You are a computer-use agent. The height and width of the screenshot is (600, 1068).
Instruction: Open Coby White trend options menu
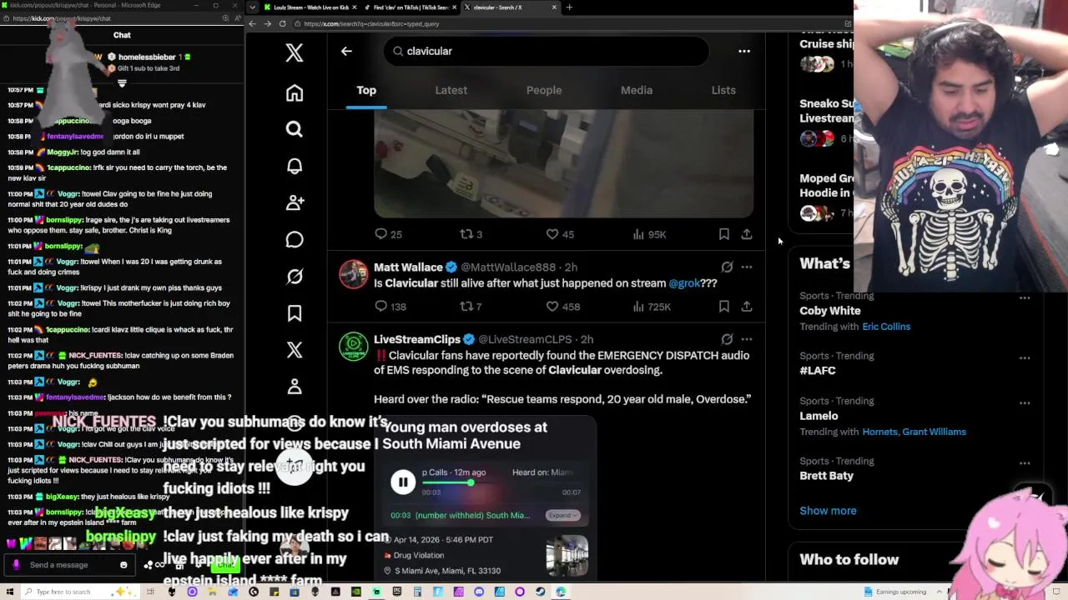click(1024, 297)
